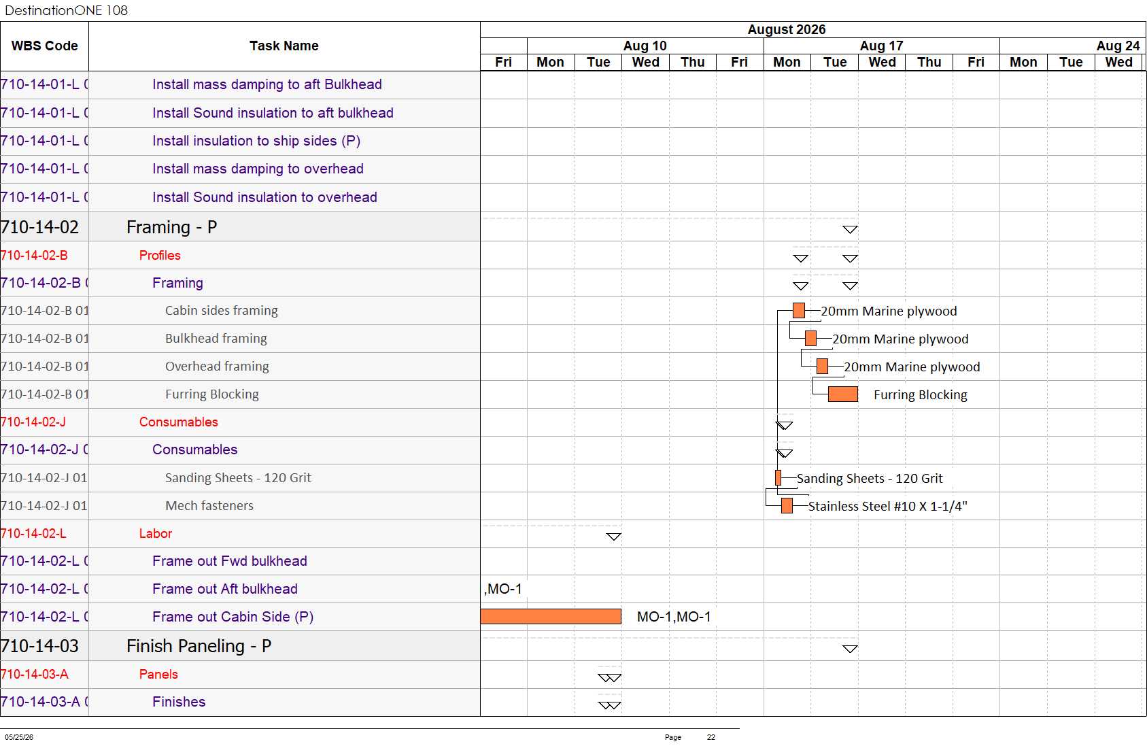
Task: Click WBS code '710-14-02-B' in Profiles row
Action: 34,255
